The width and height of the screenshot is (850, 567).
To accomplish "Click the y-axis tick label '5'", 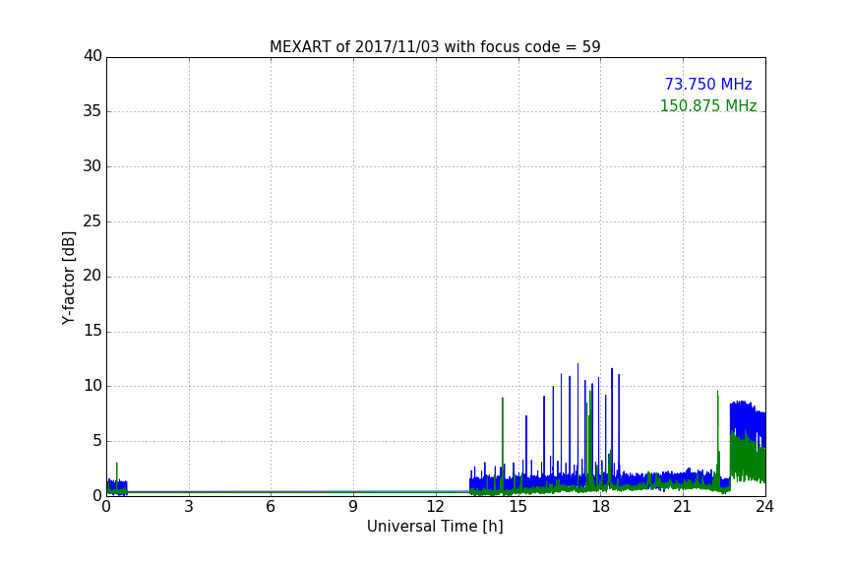I will [x=97, y=441].
